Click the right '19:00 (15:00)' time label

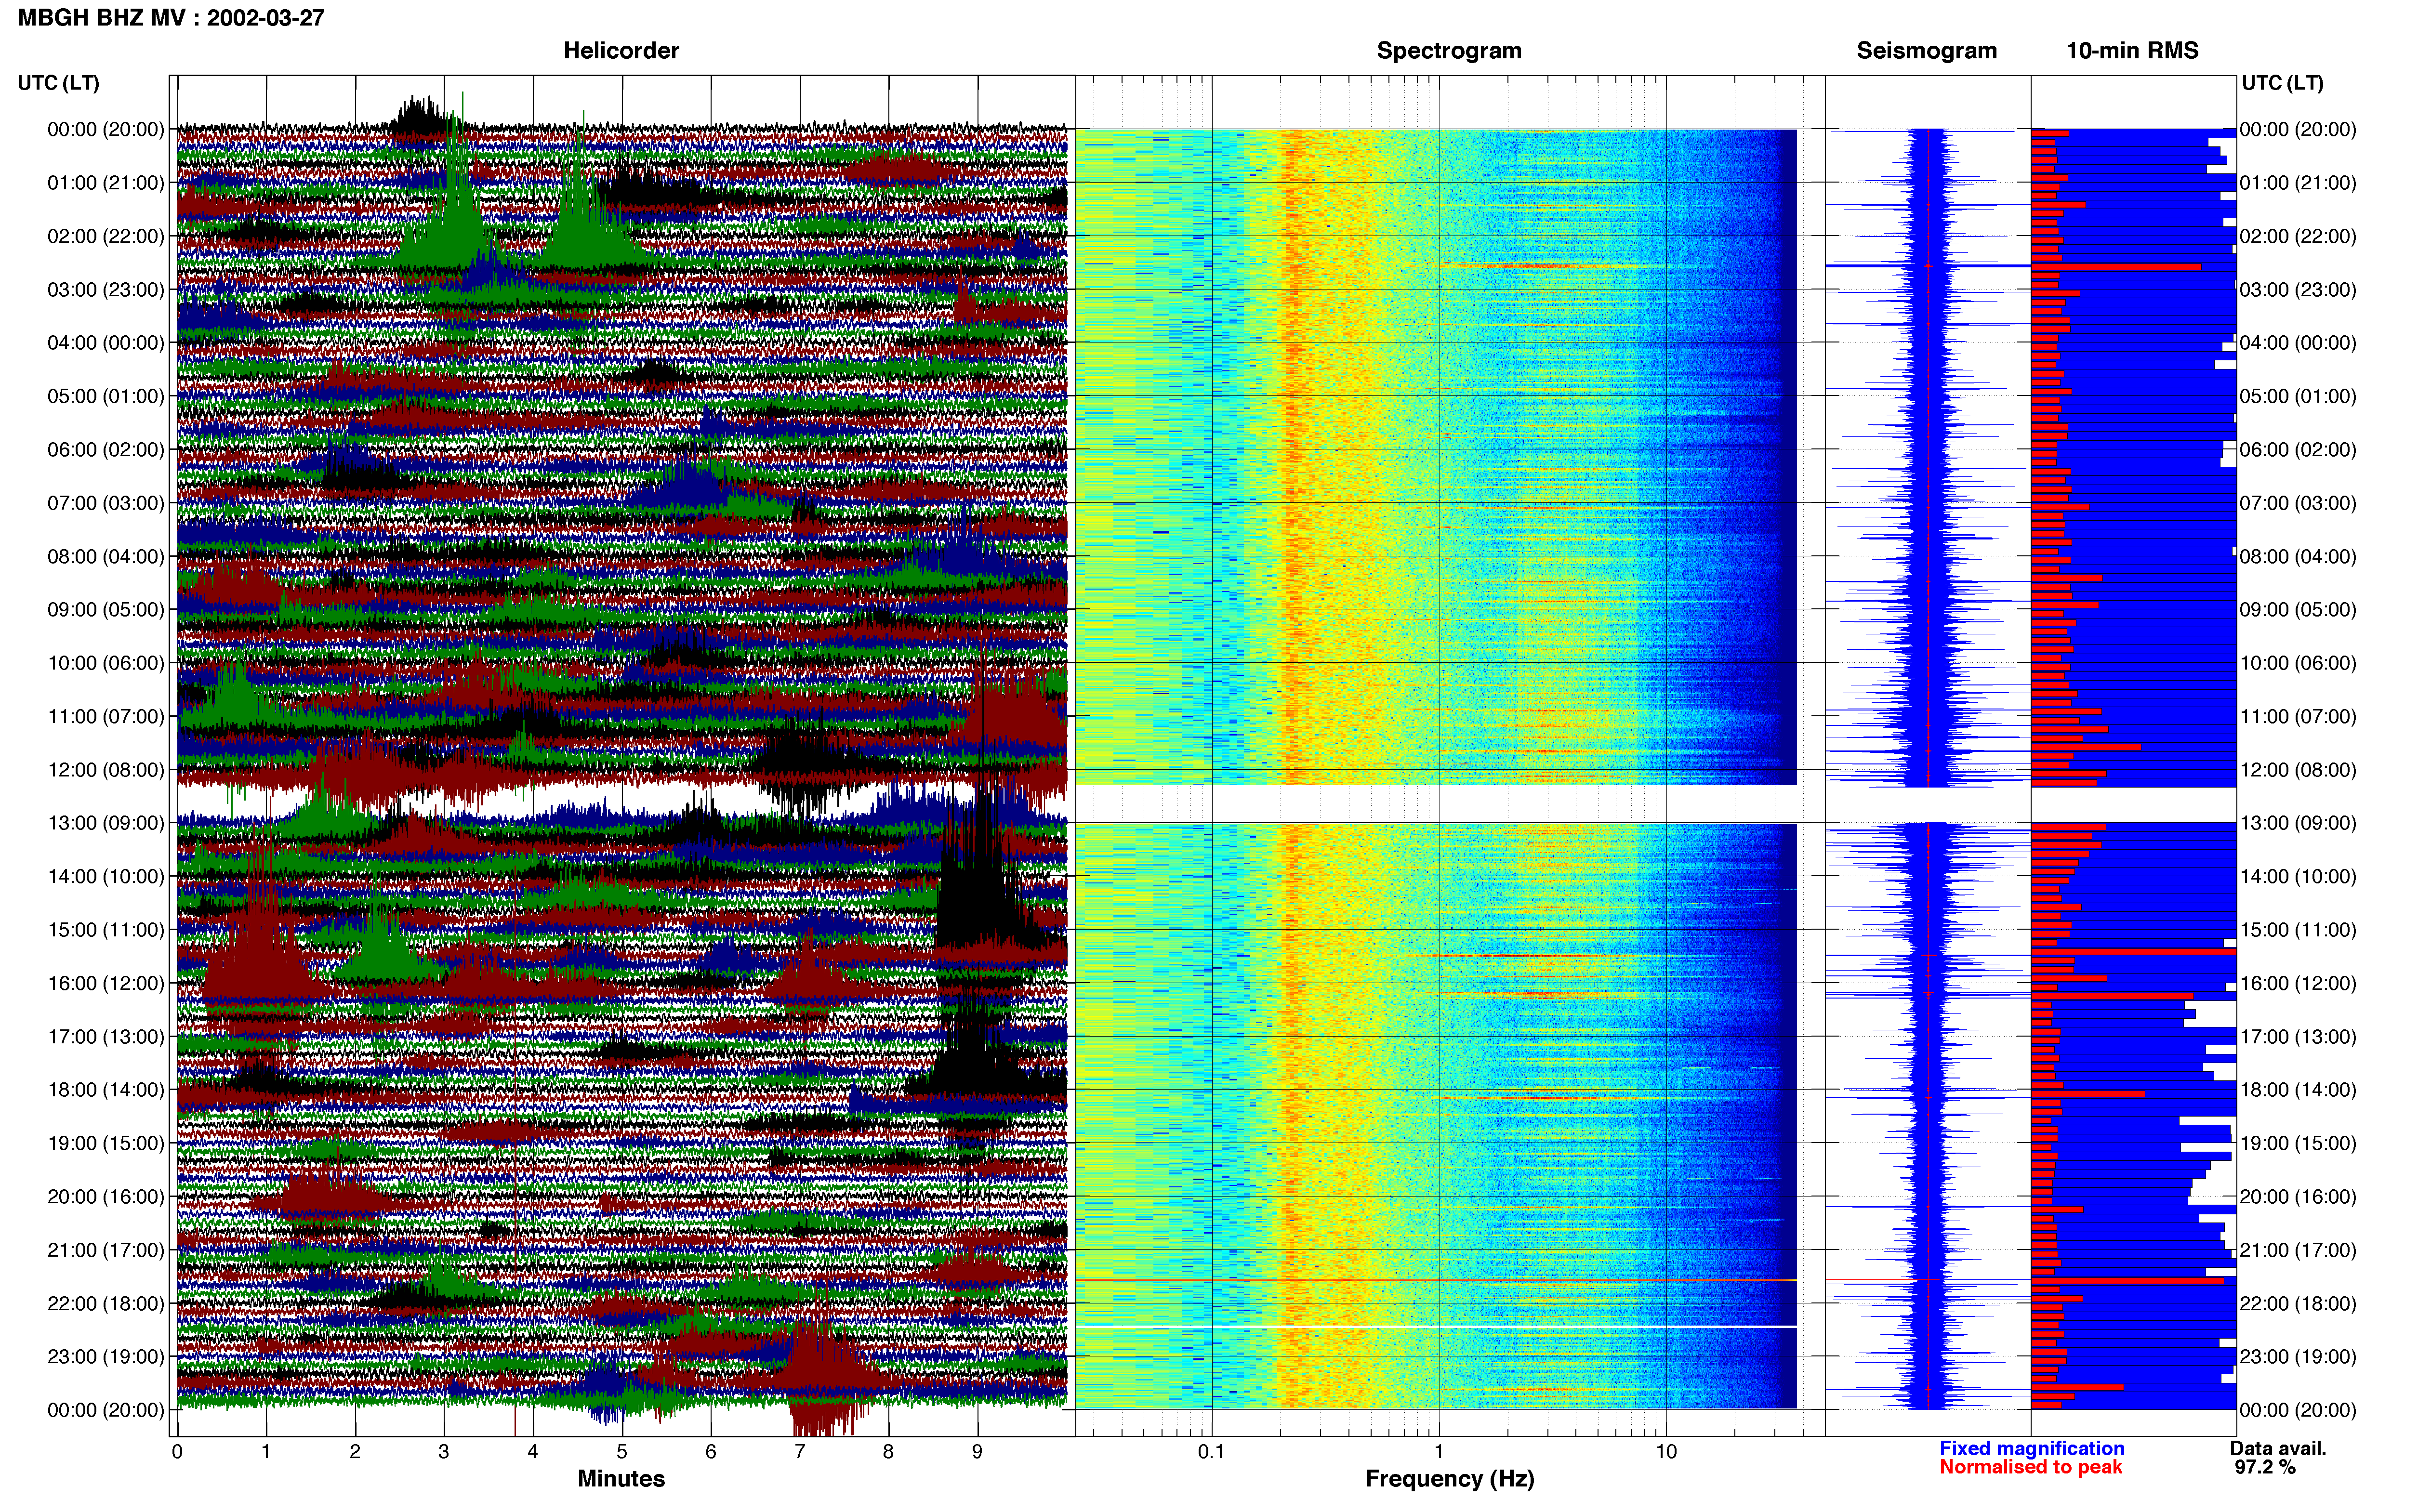tap(2298, 1143)
